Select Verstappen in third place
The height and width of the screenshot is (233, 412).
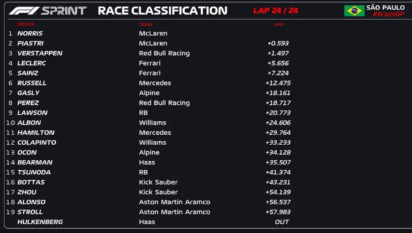click(40, 53)
